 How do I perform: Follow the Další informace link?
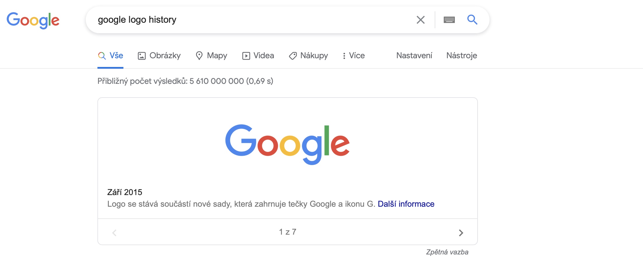coord(406,204)
